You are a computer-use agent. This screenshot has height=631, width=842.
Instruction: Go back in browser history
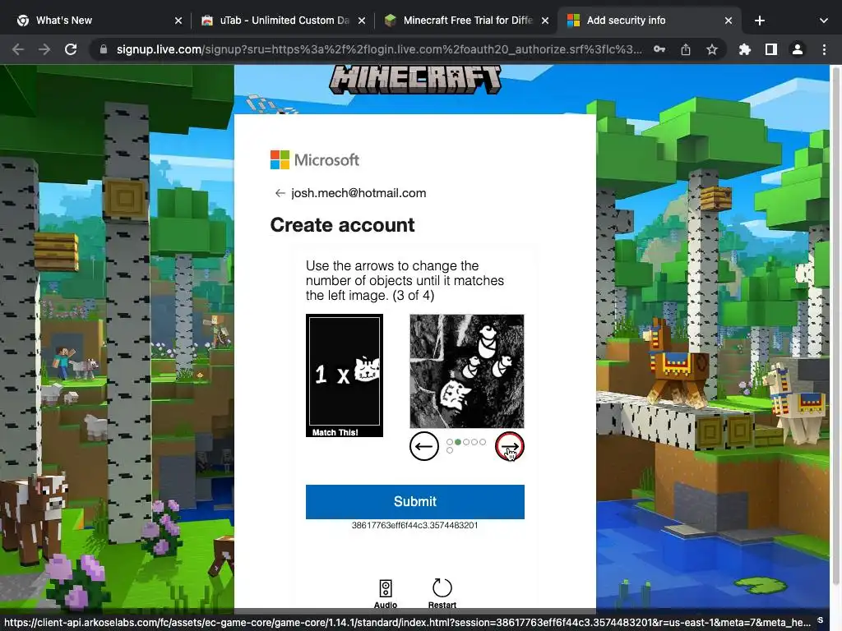click(18, 49)
